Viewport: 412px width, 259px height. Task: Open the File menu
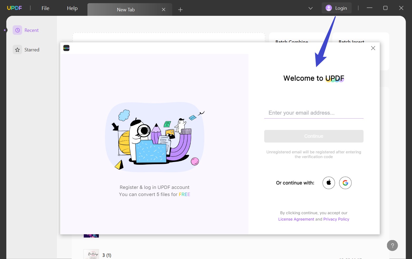point(45,8)
